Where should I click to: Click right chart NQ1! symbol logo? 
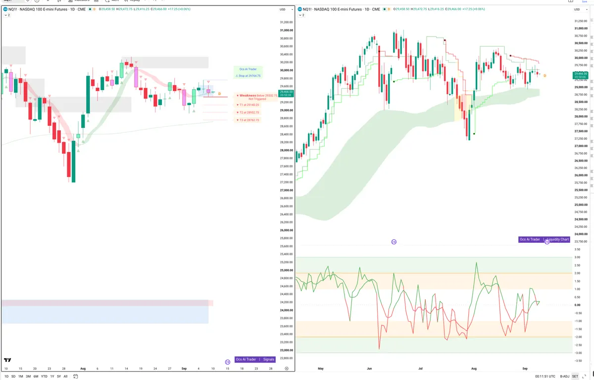pos(299,9)
